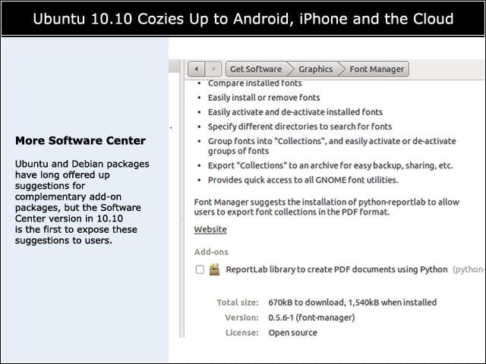Click the 'Total size:' label

coord(238,303)
